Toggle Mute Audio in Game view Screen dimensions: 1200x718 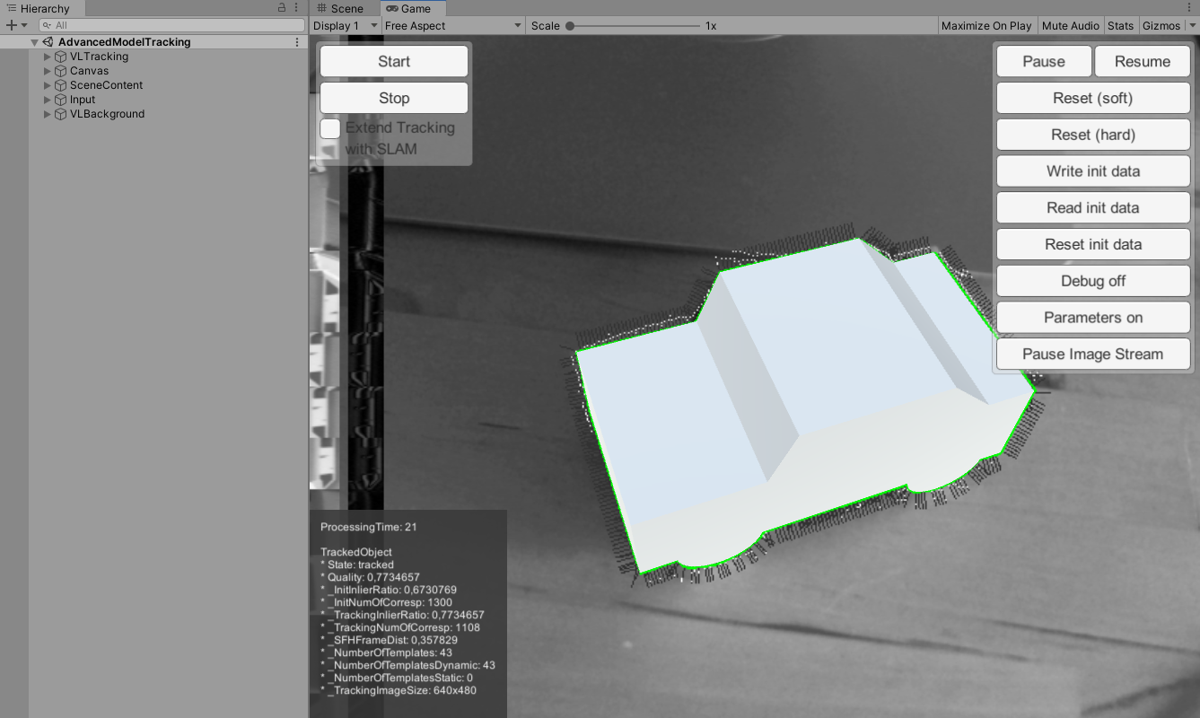[x=1070, y=26]
